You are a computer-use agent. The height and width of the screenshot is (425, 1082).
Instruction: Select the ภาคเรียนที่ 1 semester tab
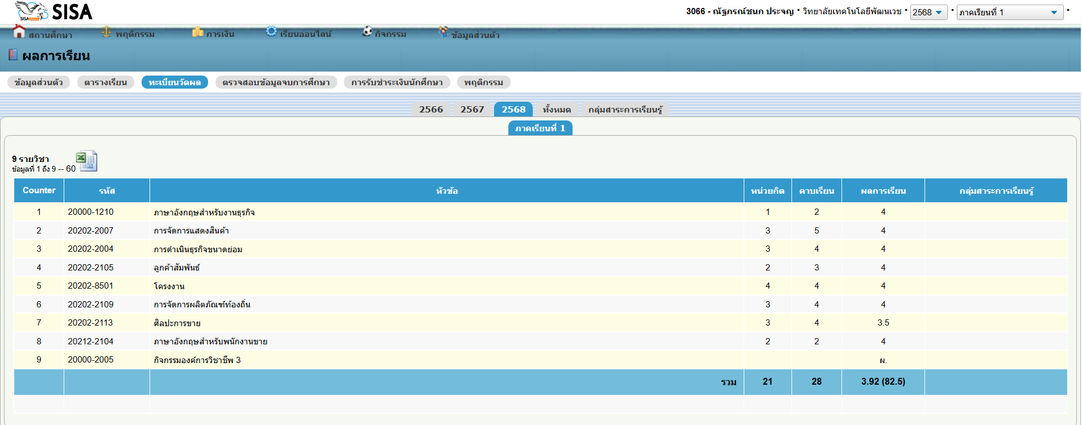540,128
